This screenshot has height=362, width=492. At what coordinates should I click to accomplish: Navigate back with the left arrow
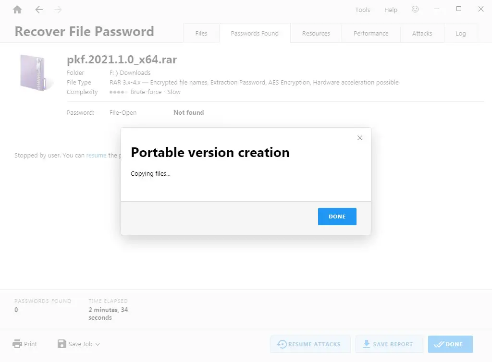[39, 10]
